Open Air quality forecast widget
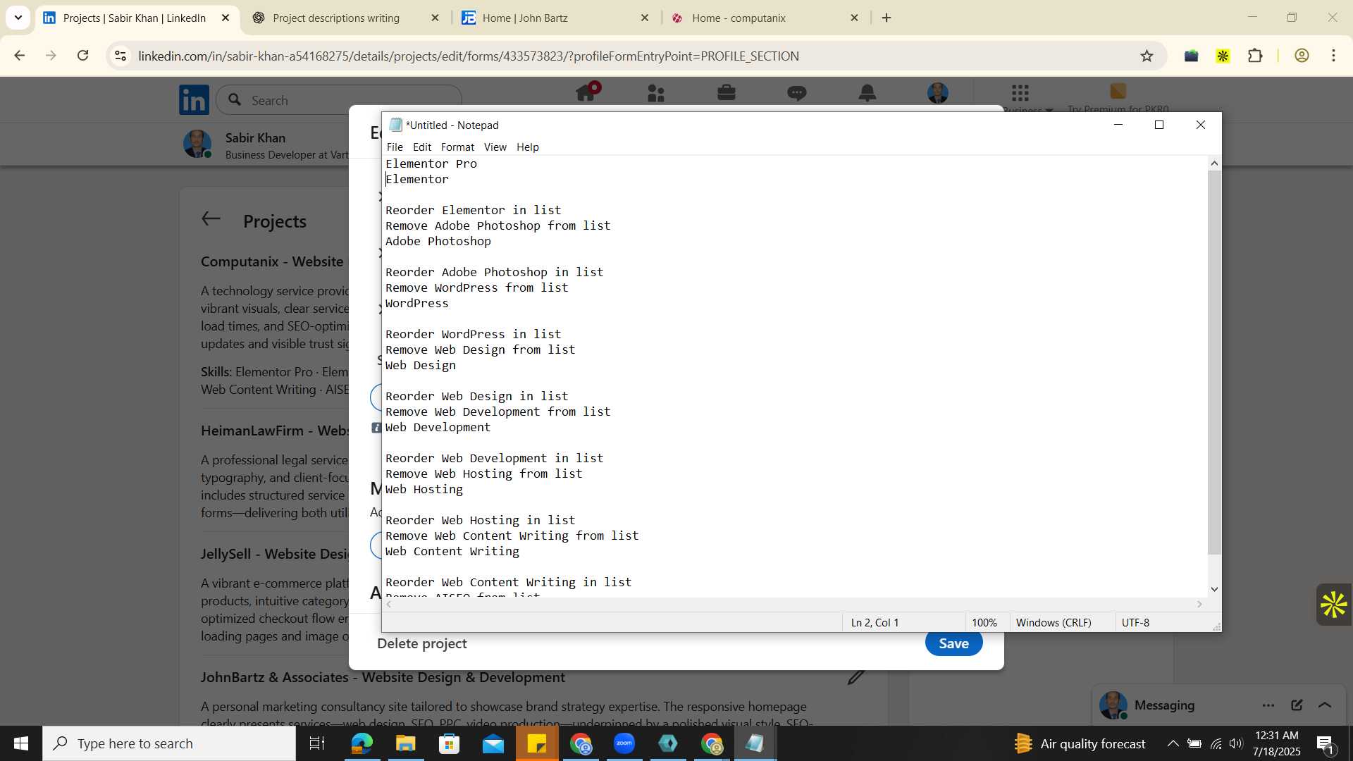Image resolution: width=1353 pixels, height=761 pixels. click(1080, 743)
